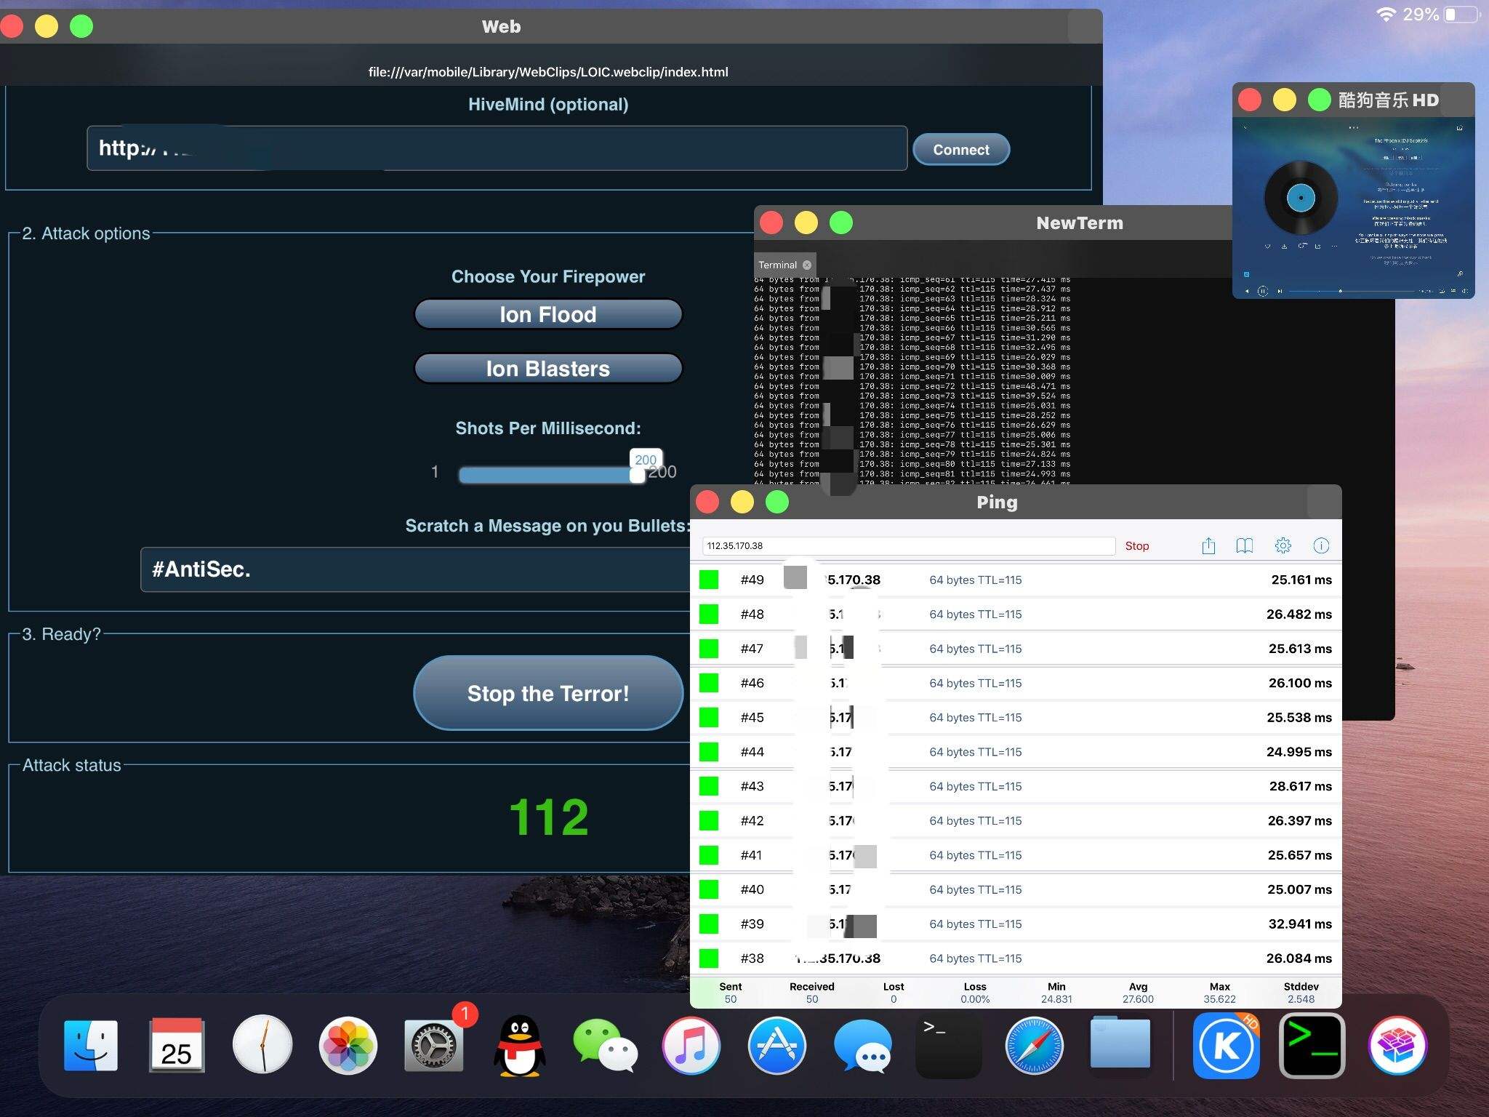Open Calendar showing 25 in the dock
Image resolution: width=1489 pixels, height=1117 pixels.
point(177,1046)
